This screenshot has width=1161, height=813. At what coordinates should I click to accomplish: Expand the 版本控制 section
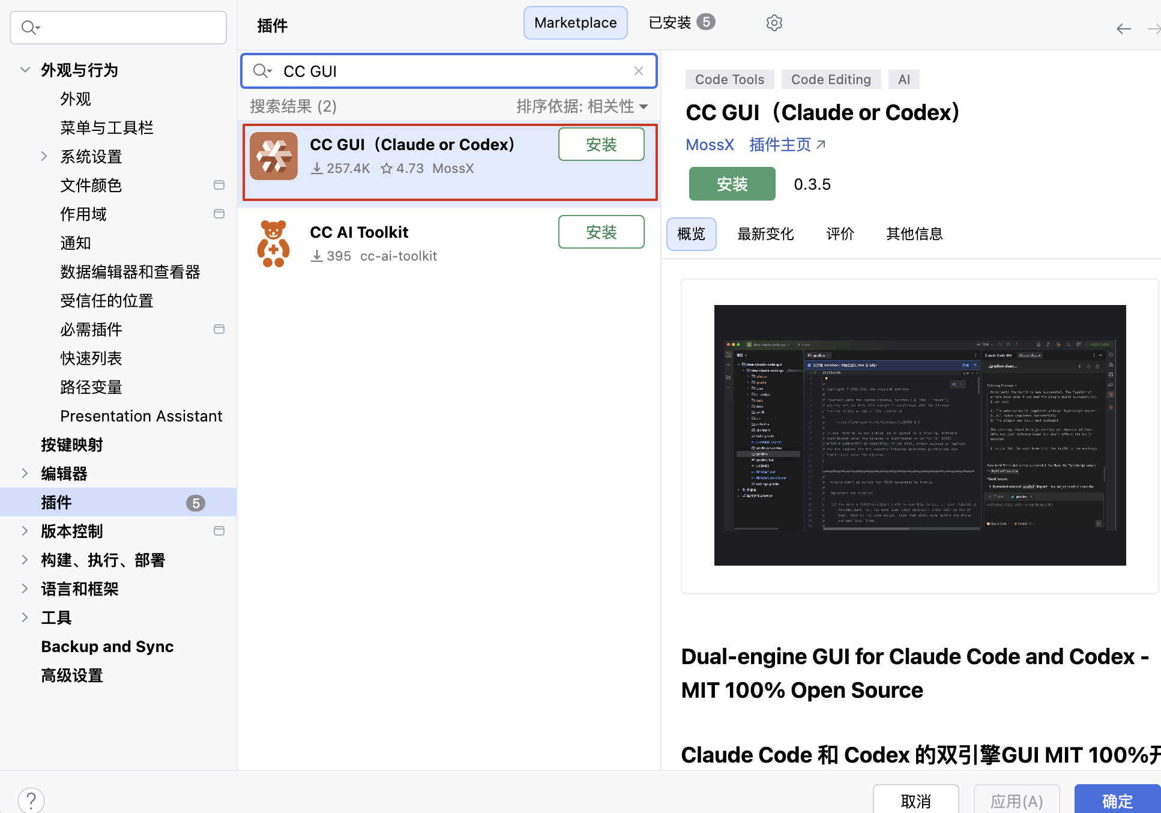(25, 531)
